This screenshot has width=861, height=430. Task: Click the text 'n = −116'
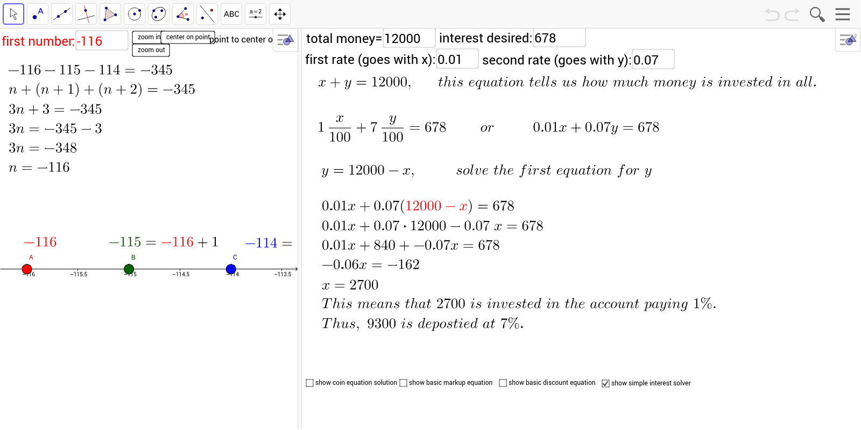39,168
